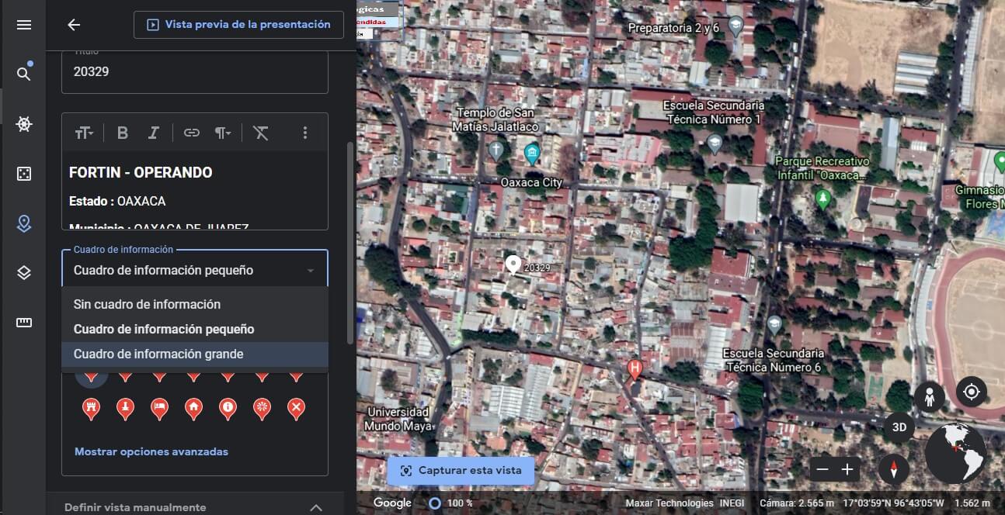Screen dimensions: 1005x515
Task: Open Projects pin icon in sidebar
Action: [x=24, y=223]
